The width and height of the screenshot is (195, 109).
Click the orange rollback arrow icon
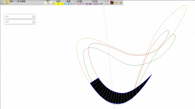click(116, 3)
